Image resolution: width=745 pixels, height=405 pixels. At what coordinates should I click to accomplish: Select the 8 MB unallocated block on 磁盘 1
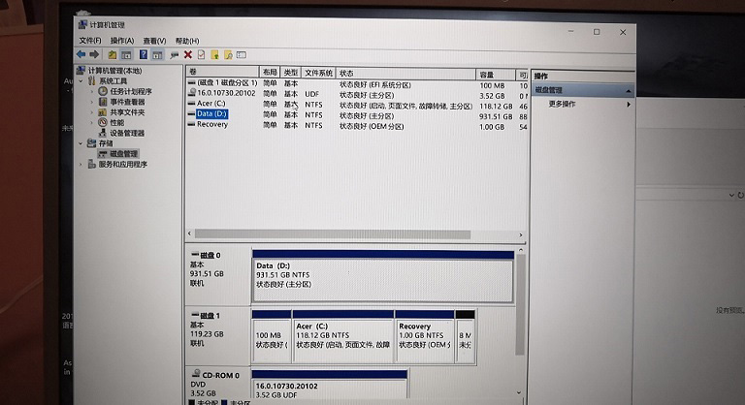(x=466, y=337)
